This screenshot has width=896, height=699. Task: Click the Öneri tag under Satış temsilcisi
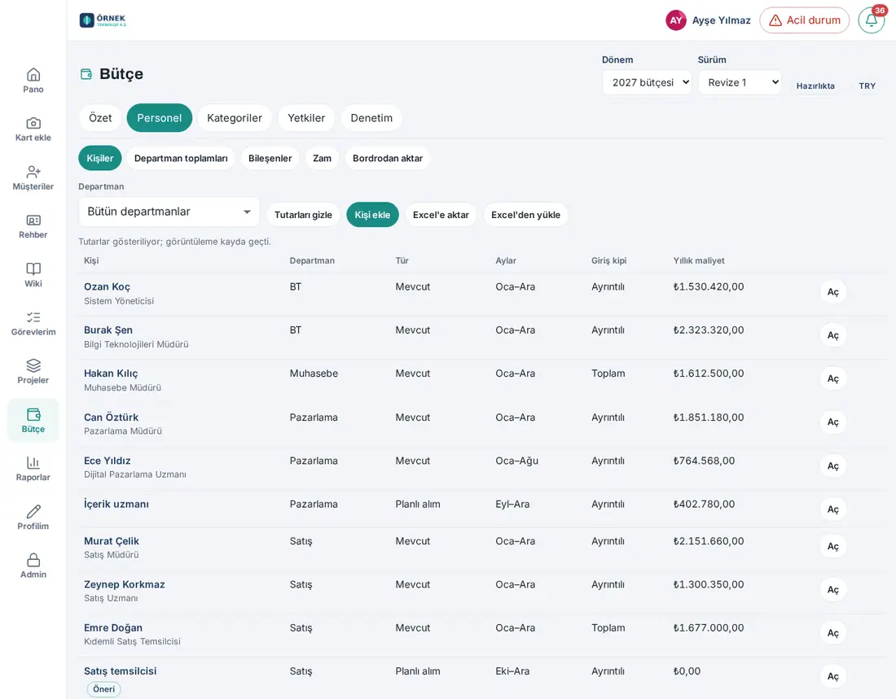point(103,688)
